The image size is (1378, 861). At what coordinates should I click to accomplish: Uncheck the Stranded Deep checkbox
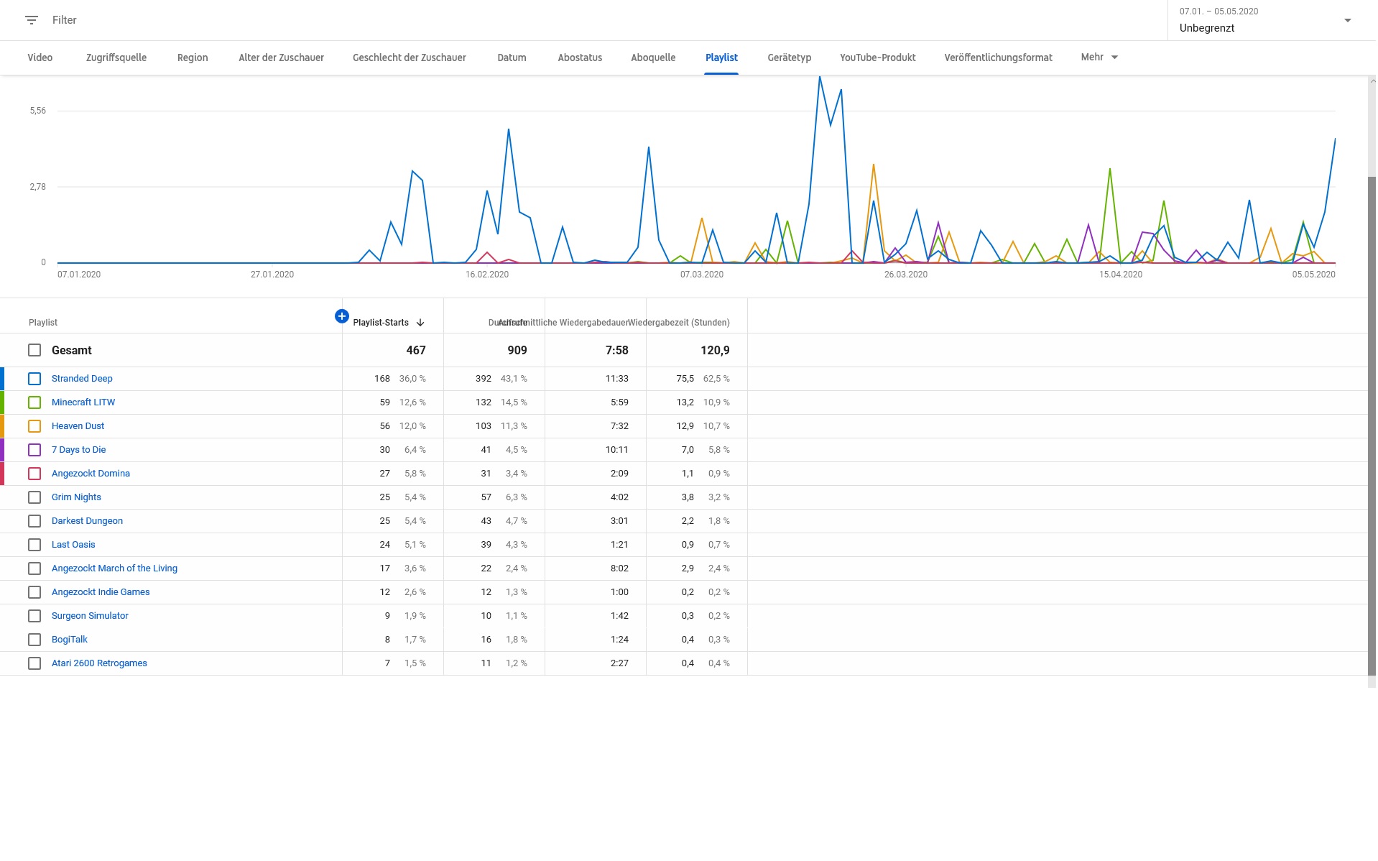point(34,379)
